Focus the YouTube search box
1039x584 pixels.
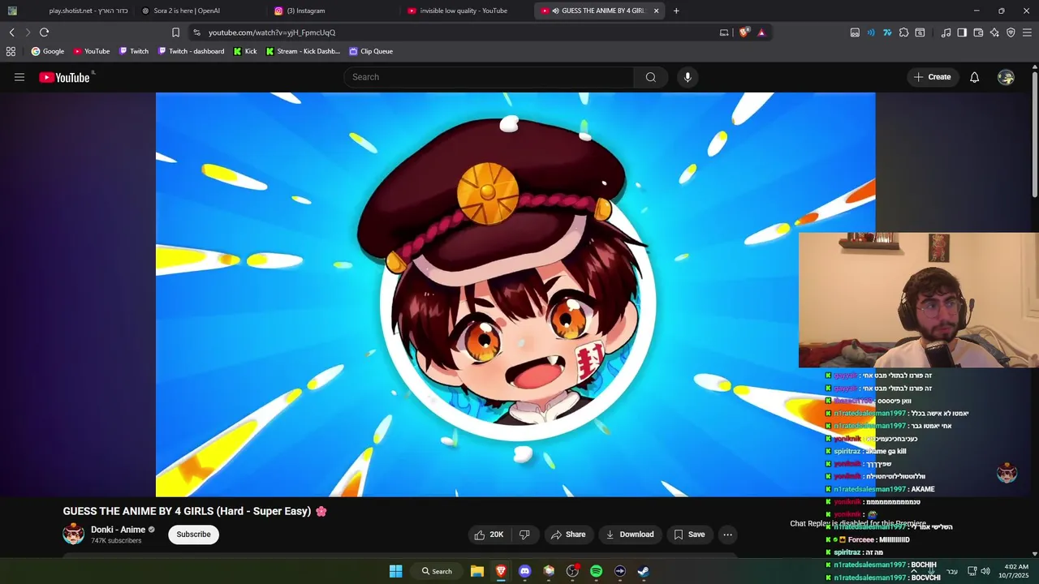pyautogui.click(x=489, y=77)
